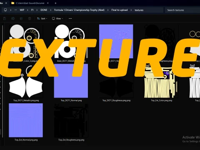Expand the chevron after WIP breadcrumb
Image resolution: width=200 pixels, height=150 pixels.
(27, 10)
